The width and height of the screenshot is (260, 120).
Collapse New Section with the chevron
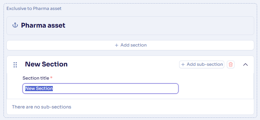tap(246, 64)
